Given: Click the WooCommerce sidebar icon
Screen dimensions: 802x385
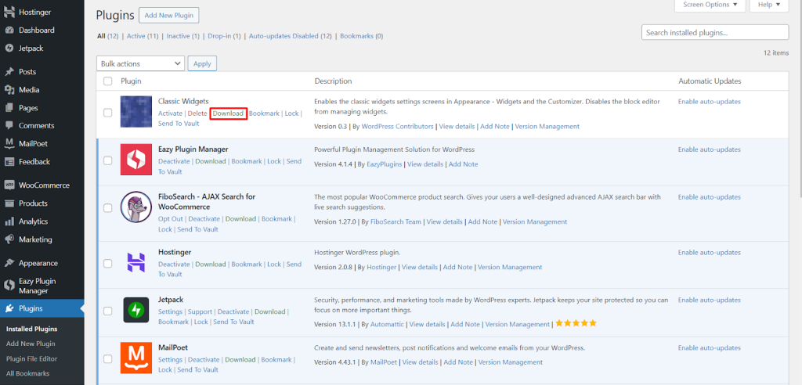Looking at the screenshot, I should (x=9, y=185).
